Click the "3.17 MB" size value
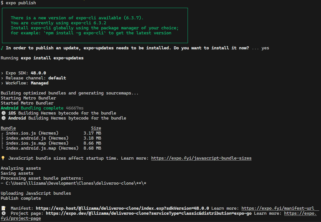This screenshot has width=321, height=222. [x=92, y=133]
